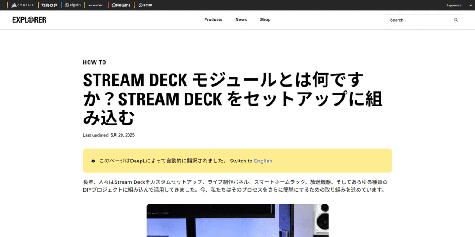Click the article hero image

tap(237, 220)
